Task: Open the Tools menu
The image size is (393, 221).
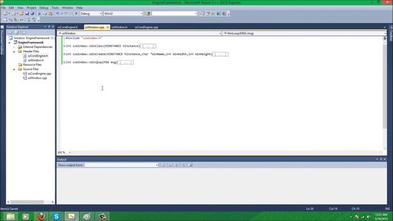Action: coord(55,8)
